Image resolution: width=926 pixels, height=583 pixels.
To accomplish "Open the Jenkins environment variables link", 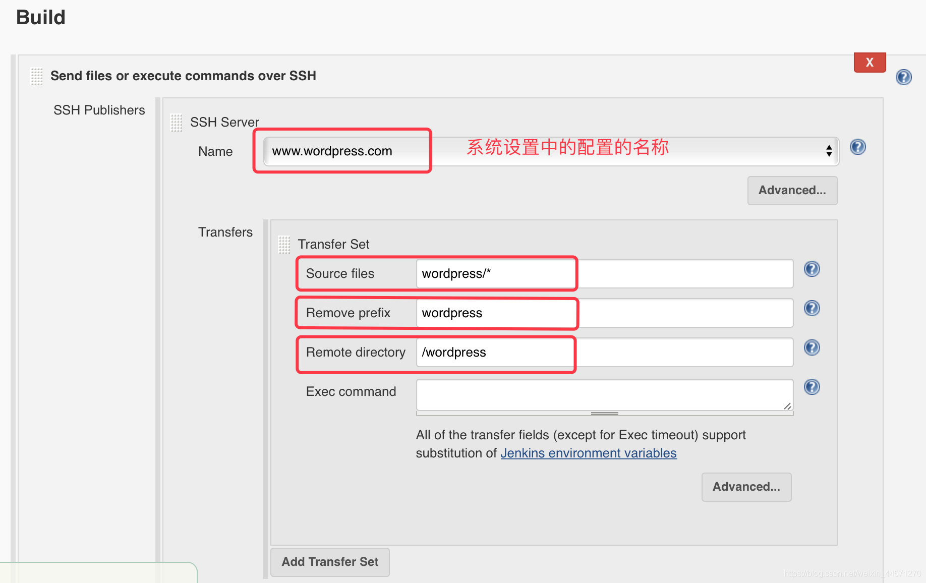I will coord(588,453).
